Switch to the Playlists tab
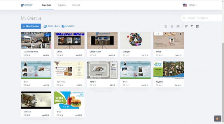The image size is (224, 124). 62,5
